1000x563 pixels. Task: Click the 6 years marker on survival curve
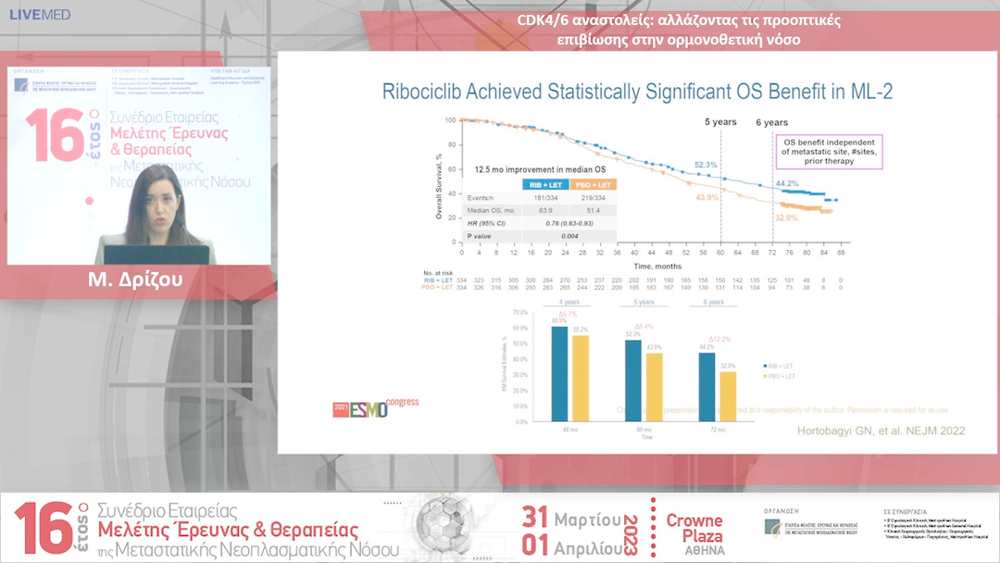[x=771, y=121]
